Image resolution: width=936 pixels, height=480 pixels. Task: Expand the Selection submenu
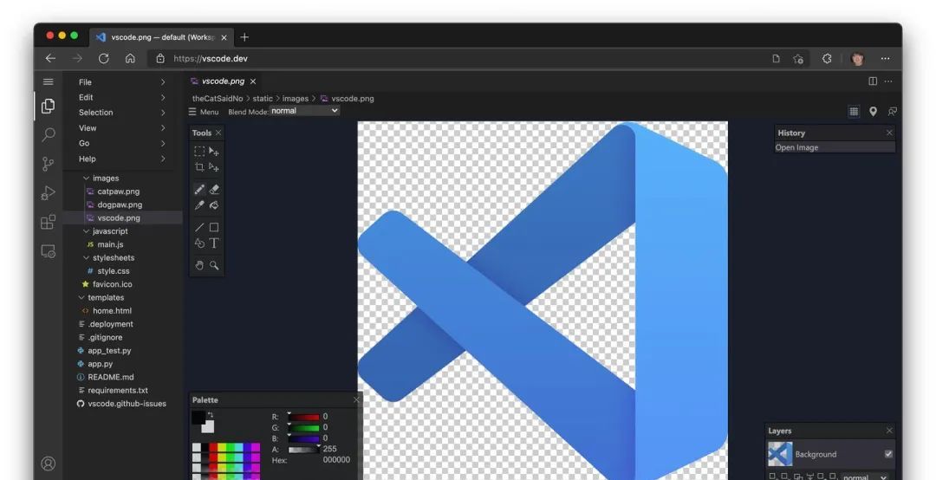pos(122,113)
